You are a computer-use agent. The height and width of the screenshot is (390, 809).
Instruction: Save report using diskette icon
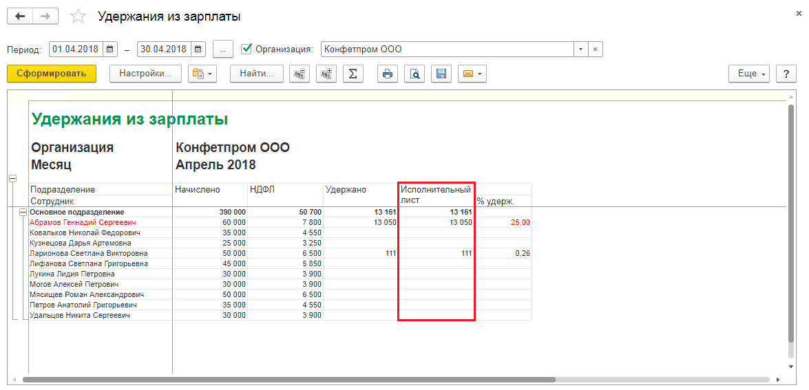(441, 74)
